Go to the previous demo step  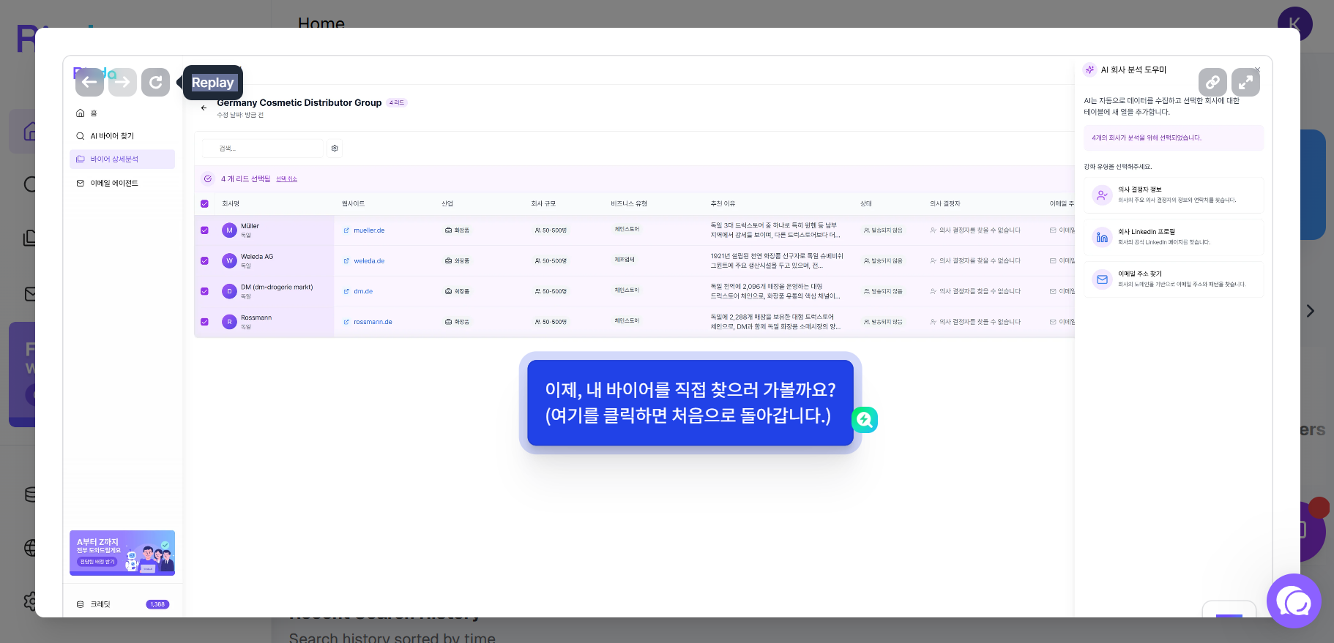[x=89, y=82]
